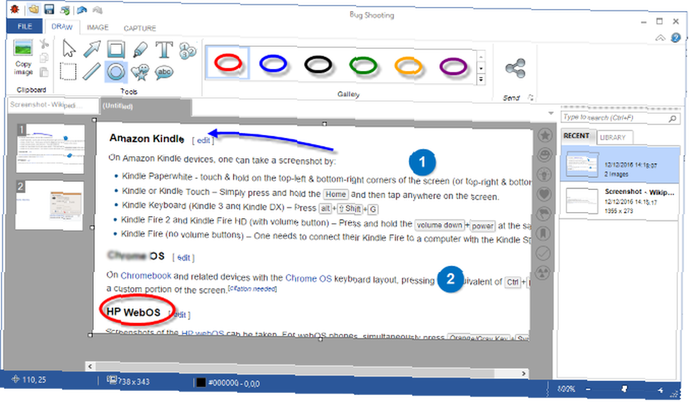Click the checkmark stamp
Viewport: 689px width, 402px height.
(x=544, y=253)
